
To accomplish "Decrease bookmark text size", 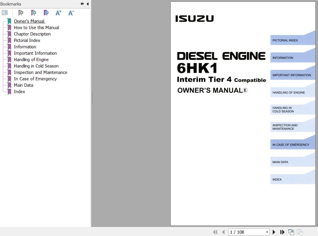I will click(71, 13).
